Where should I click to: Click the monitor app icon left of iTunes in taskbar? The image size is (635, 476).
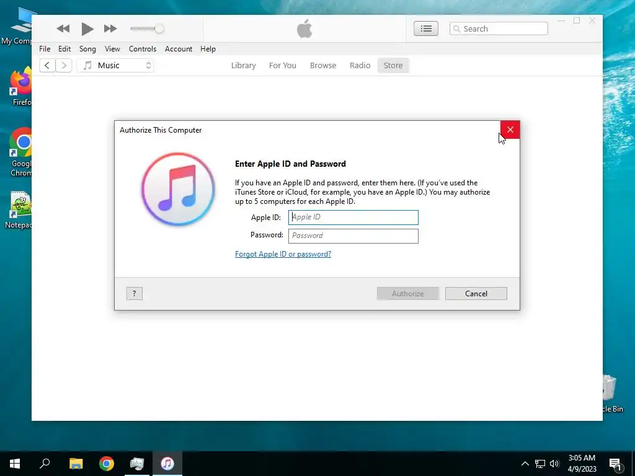click(x=137, y=464)
